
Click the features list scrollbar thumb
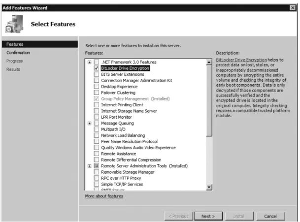click(x=209, y=101)
